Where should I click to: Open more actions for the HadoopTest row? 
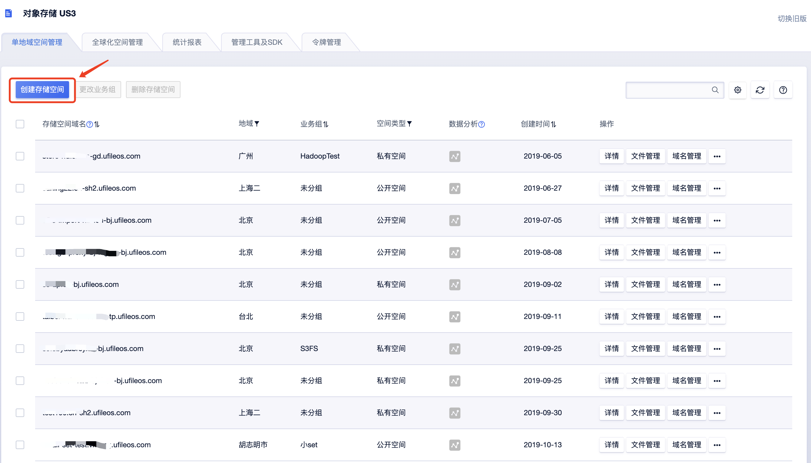[x=717, y=156]
